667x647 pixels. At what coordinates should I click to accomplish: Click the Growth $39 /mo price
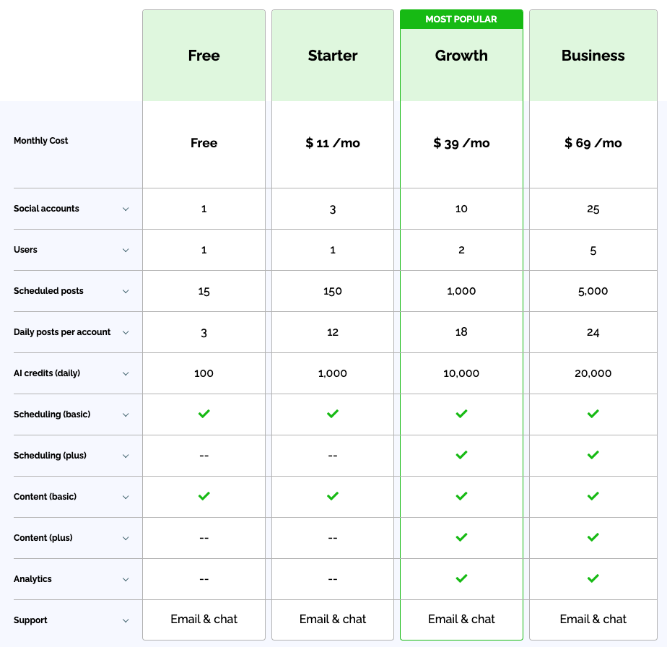point(462,143)
